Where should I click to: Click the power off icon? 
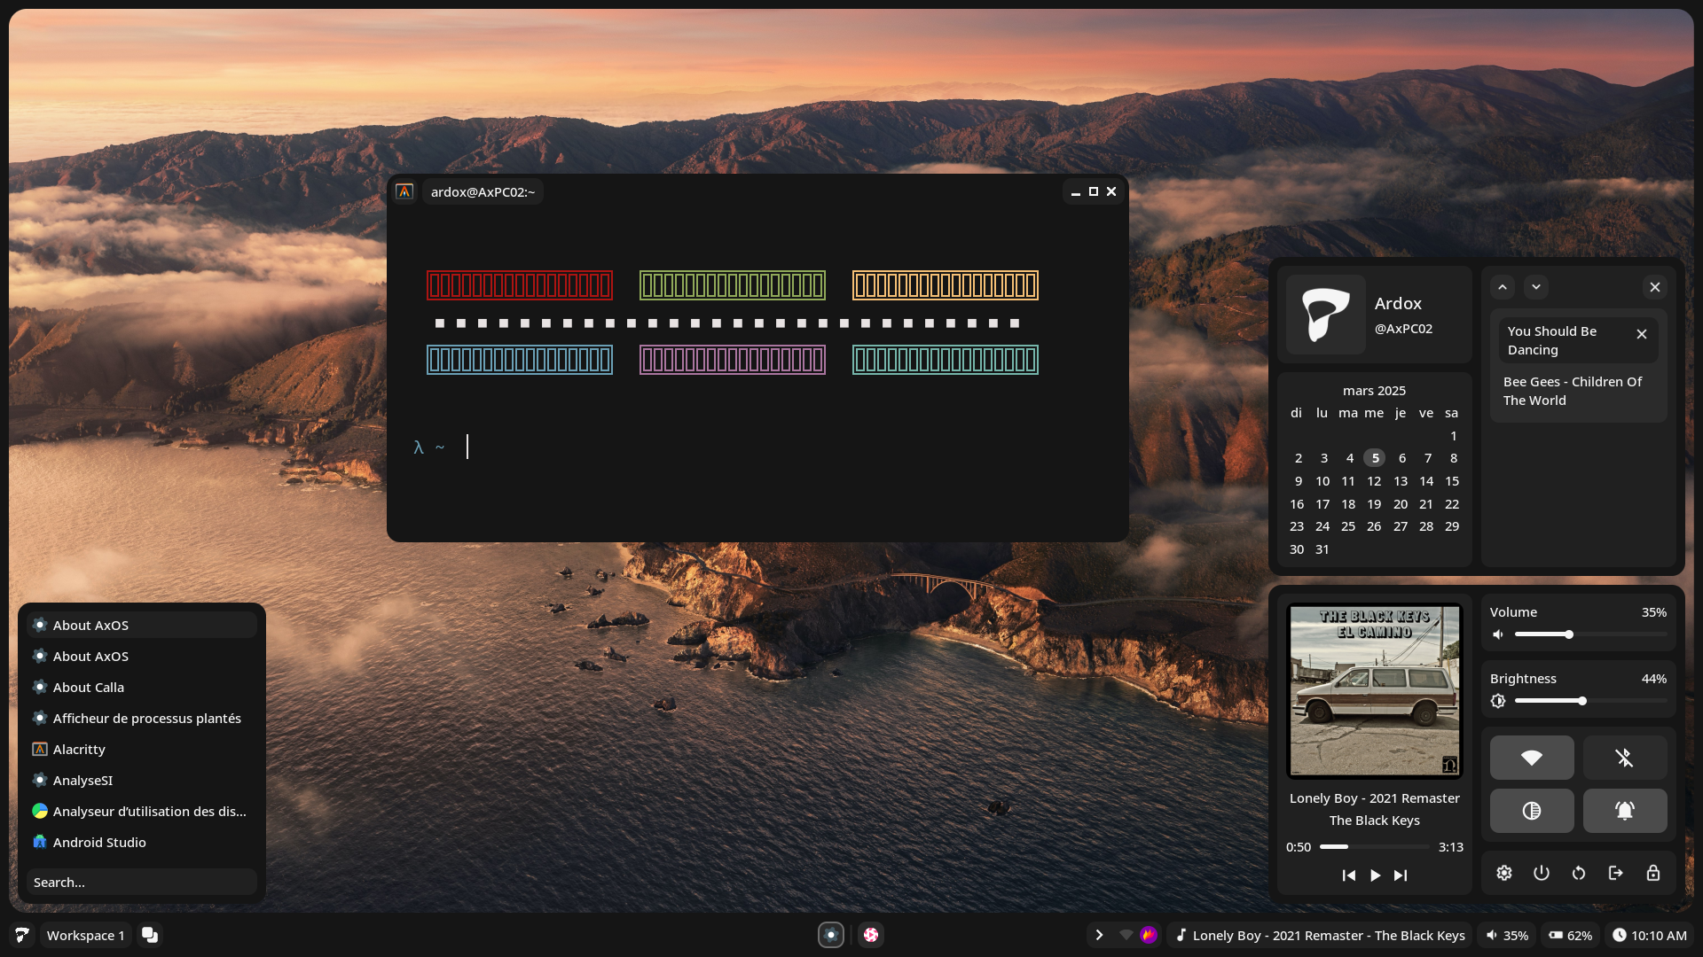coord(1542,873)
